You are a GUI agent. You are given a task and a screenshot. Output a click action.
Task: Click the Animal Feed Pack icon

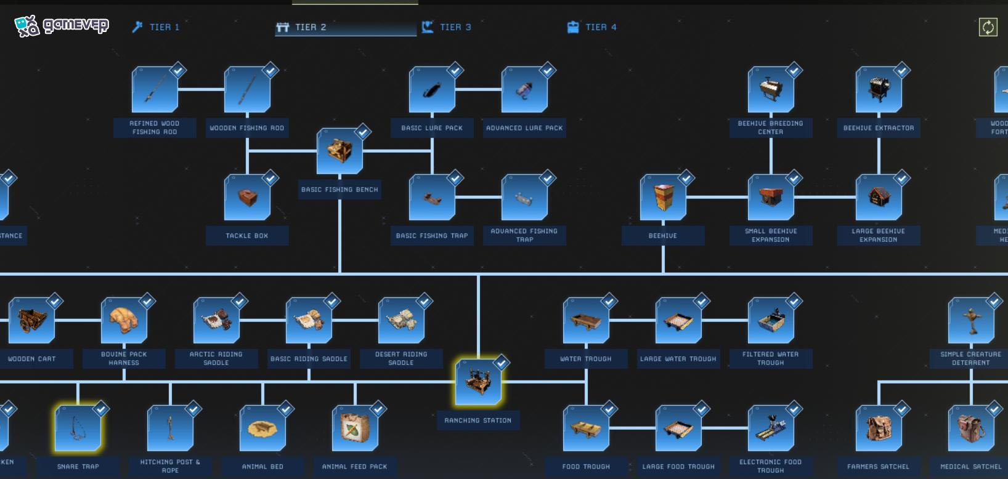355,429
